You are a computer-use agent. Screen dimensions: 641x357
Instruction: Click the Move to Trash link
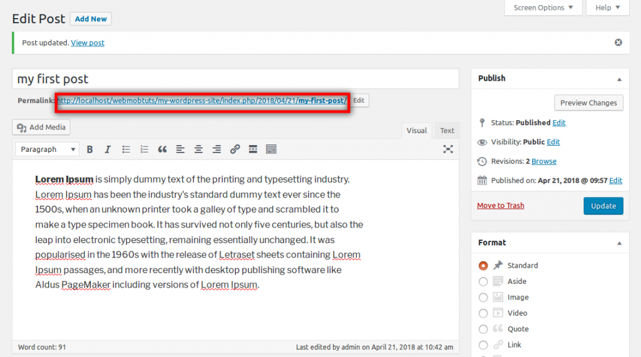pos(500,206)
